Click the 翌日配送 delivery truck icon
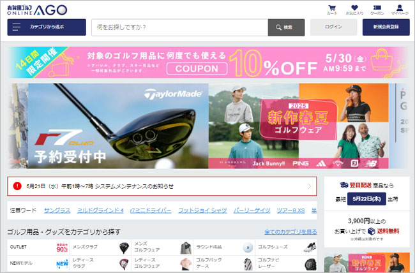The image size is (415, 273). point(343,185)
